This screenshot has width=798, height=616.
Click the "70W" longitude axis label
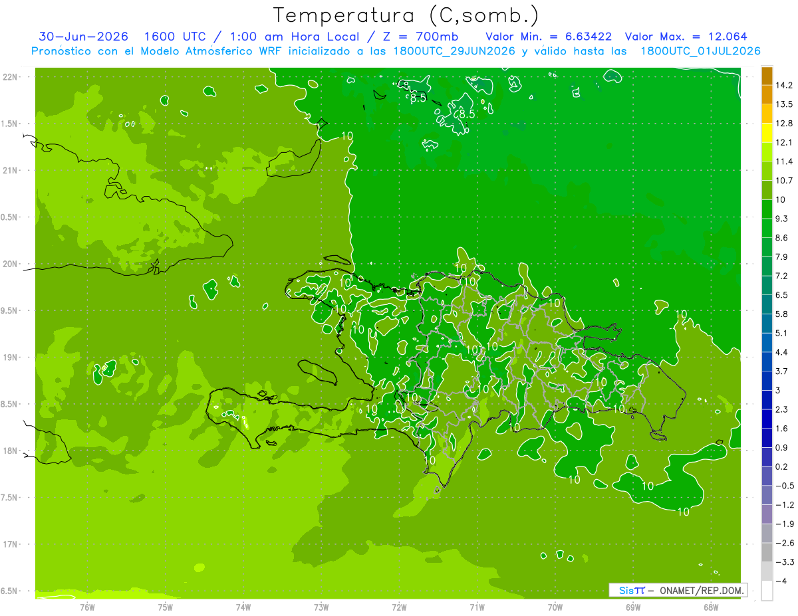(555, 607)
